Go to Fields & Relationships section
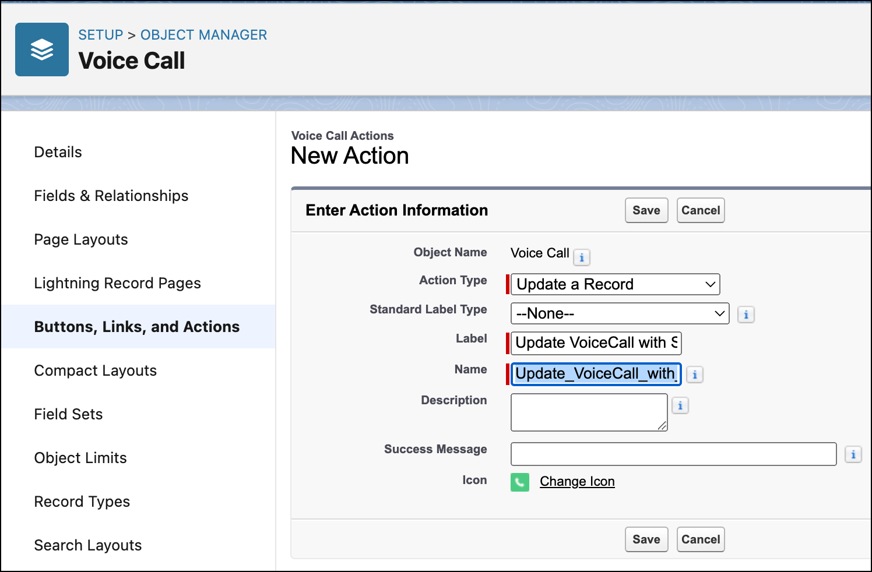 (x=111, y=196)
